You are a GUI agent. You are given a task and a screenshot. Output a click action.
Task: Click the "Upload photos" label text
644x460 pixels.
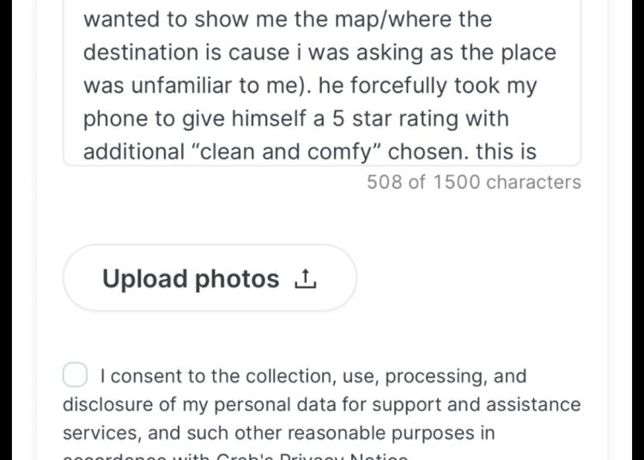click(x=191, y=279)
